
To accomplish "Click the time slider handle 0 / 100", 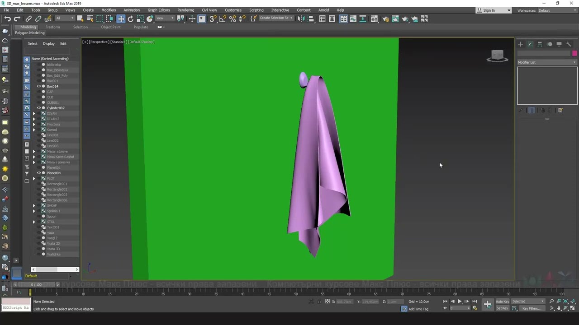I will (36, 284).
